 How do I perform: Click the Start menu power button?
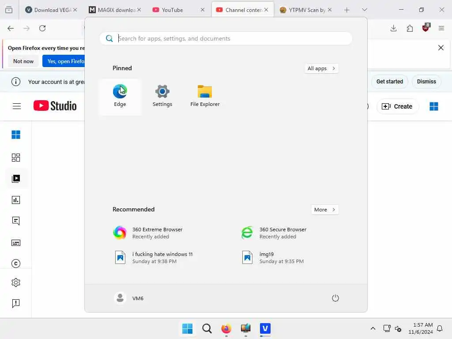point(335,298)
